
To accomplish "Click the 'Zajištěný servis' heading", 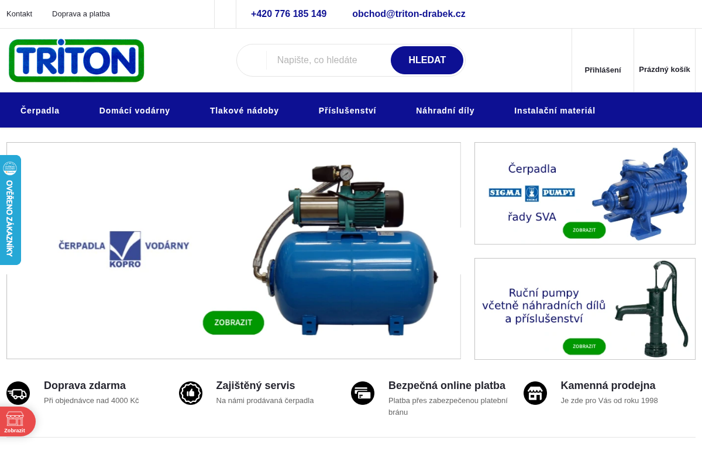I will tap(256, 386).
